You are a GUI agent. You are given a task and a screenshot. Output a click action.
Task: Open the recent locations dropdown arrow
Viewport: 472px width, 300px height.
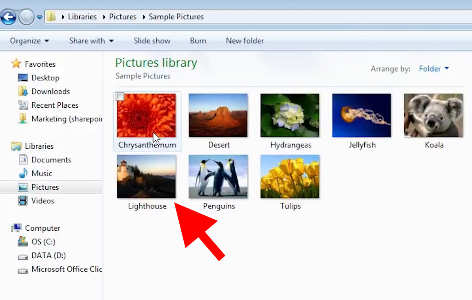39,17
